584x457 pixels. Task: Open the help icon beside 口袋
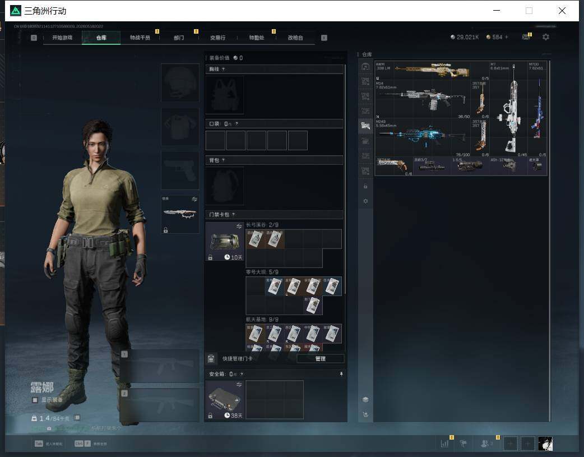(237, 124)
